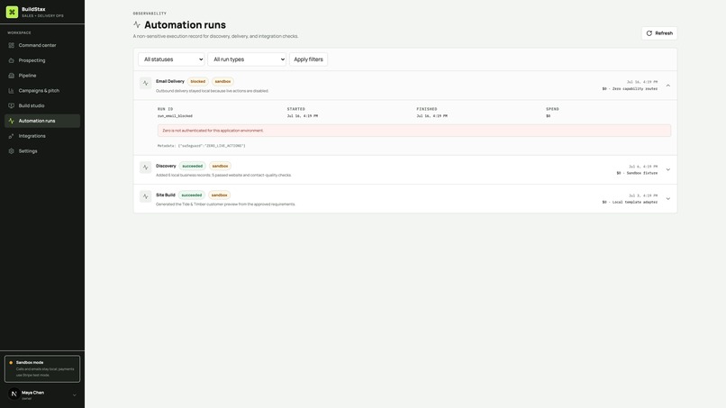Click the '$0 - Sandbox fixture' text
The width and height of the screenshot is (726, 408).
point(637,173)
